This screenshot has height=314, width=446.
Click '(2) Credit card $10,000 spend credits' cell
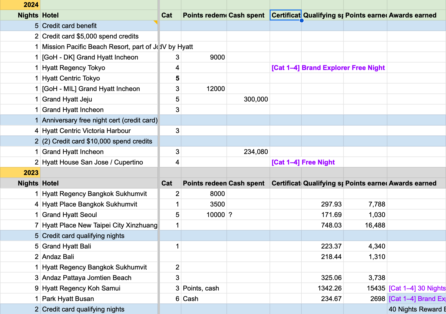click(99, 141)
